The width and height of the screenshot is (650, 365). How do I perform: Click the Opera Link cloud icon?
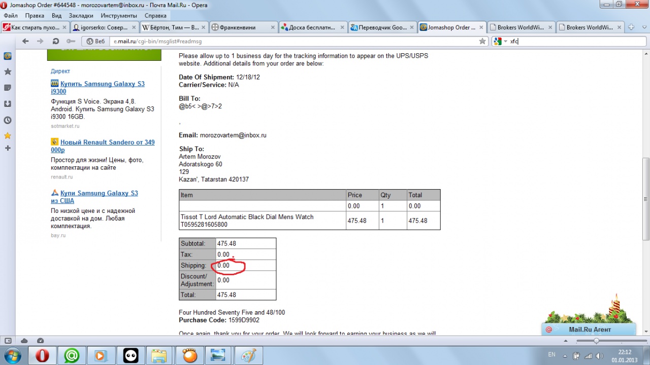[24, 341]
